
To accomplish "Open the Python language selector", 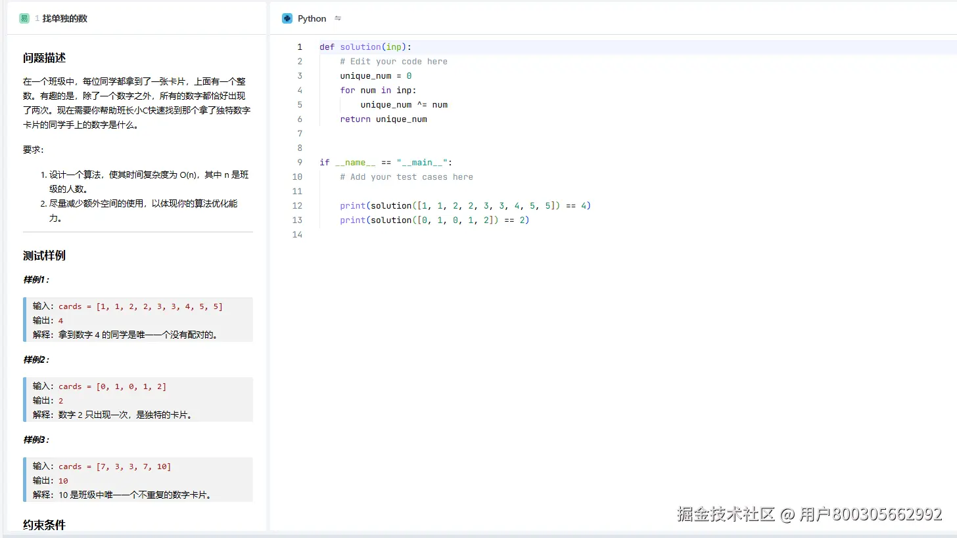I will coord(312,18).
